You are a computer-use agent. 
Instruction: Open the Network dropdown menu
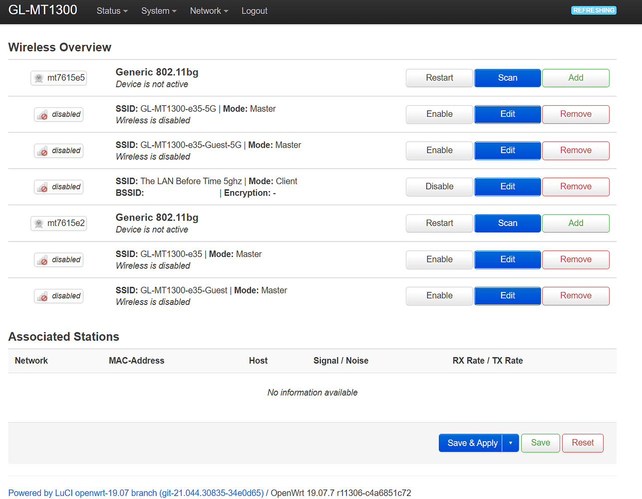209,10
